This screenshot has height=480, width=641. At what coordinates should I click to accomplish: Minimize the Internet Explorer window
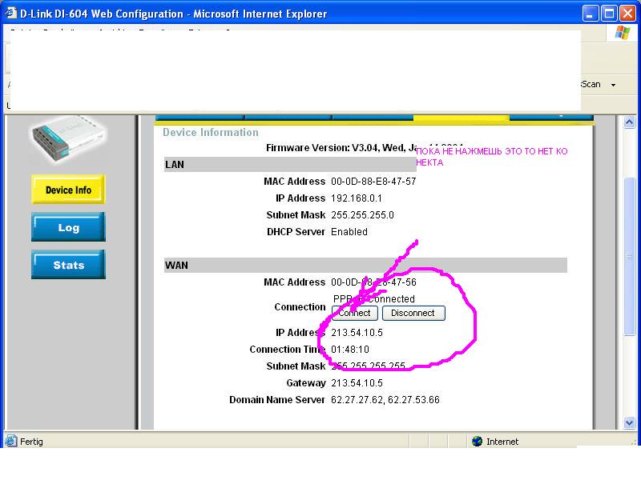[590, 14]
